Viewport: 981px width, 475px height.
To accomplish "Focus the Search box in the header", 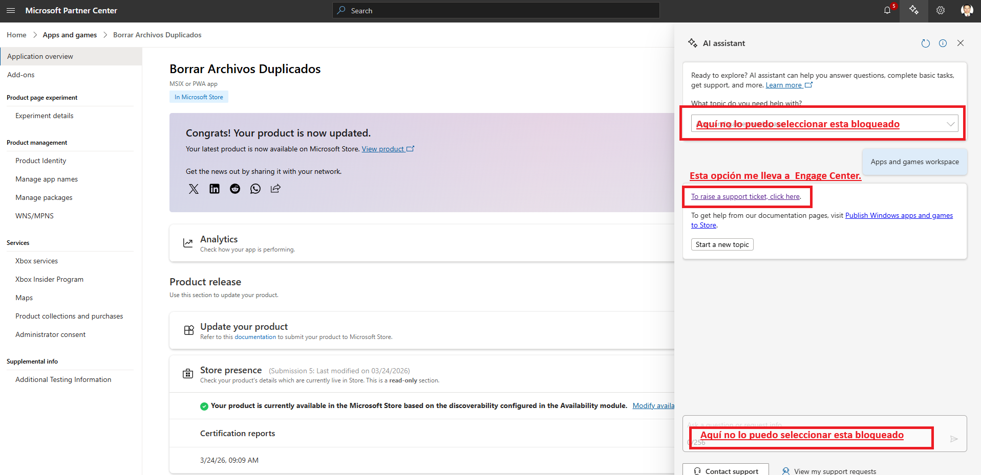I will pos(496,10).
